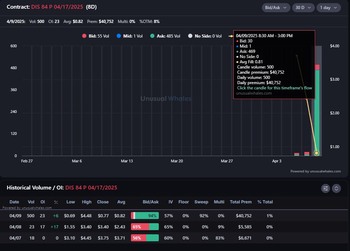
Task: Click the $0.69 low price cell
Action: pyautogui.click(x=69, y=216)
